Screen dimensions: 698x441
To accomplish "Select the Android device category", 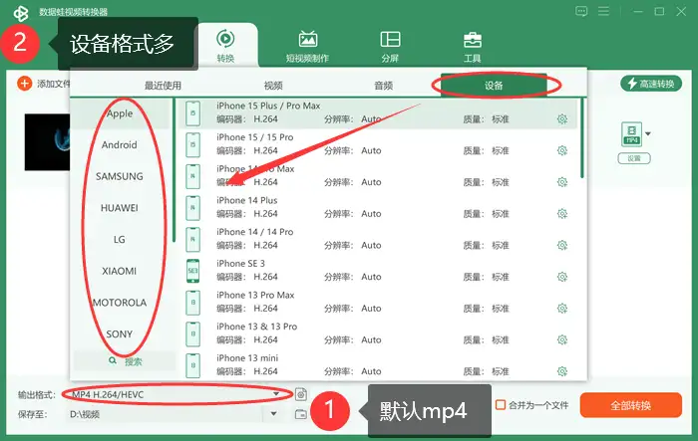I will point(120,145).
